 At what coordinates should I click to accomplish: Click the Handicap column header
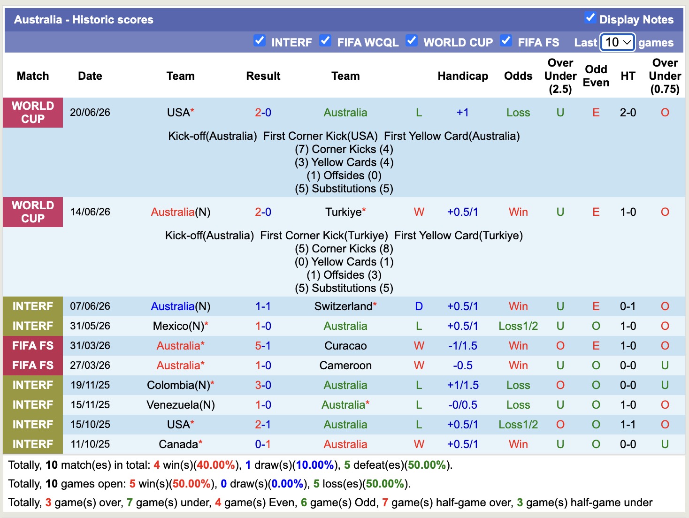tap(463, 76)
